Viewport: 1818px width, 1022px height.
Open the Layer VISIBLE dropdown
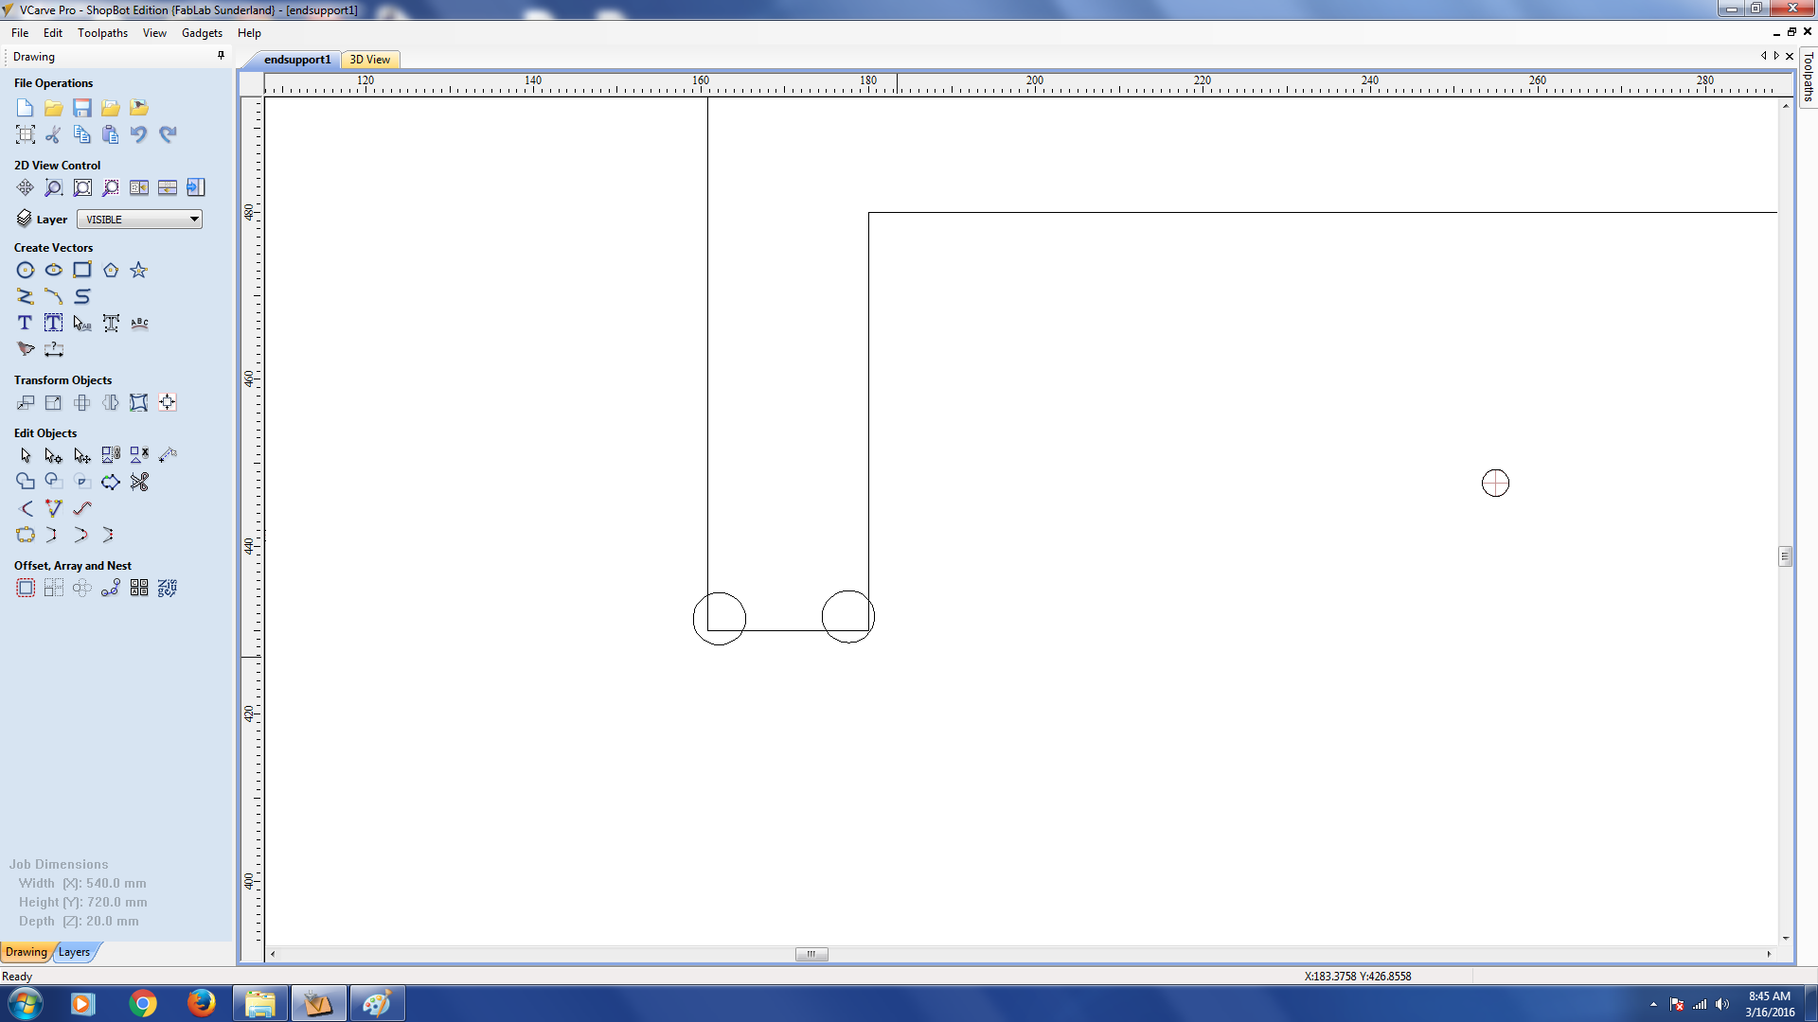[139, 220]
